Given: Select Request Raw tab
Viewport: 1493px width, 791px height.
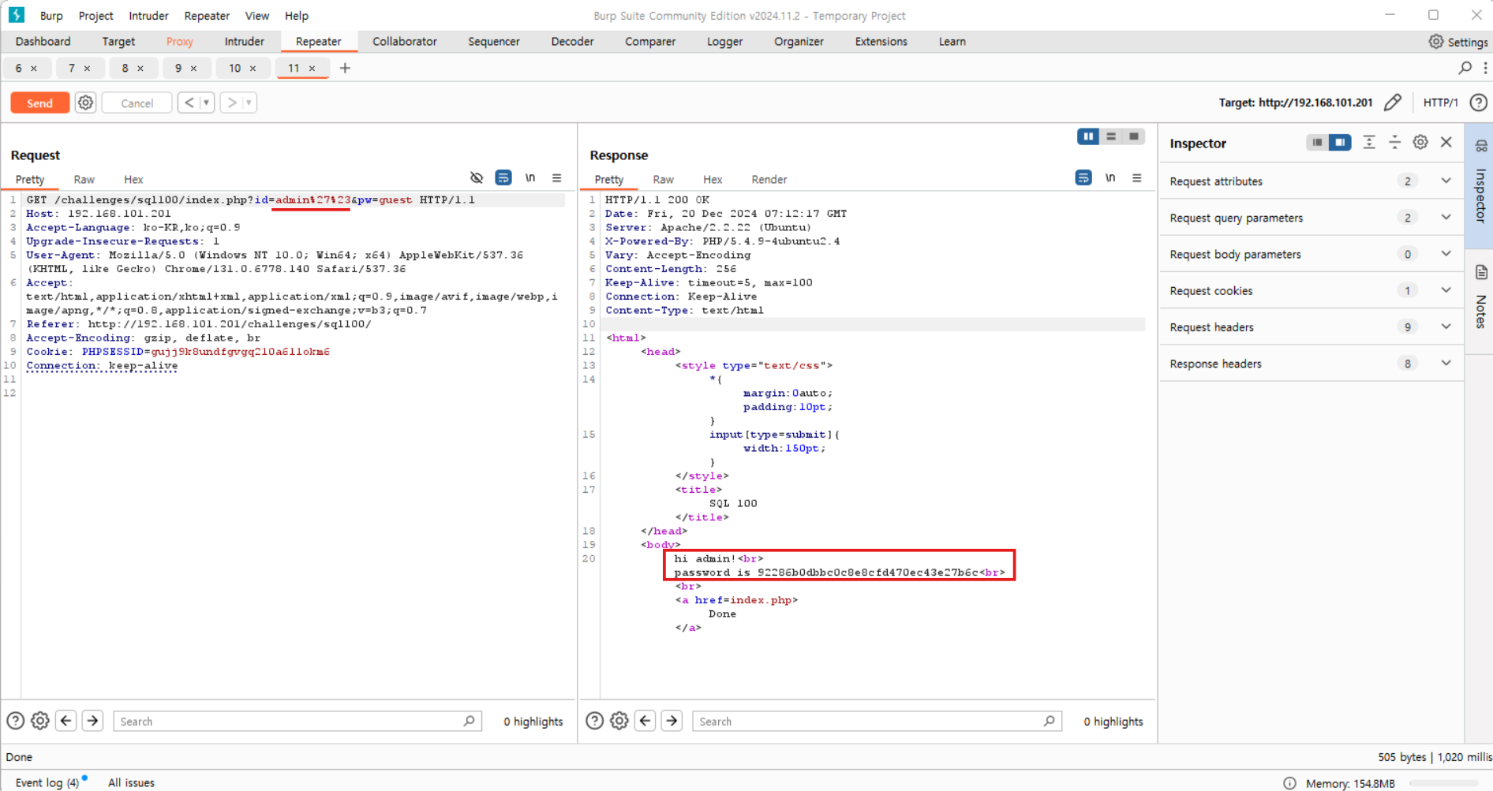Looking at the screenshot, I should pyautogui.click(x=84, y=179).
